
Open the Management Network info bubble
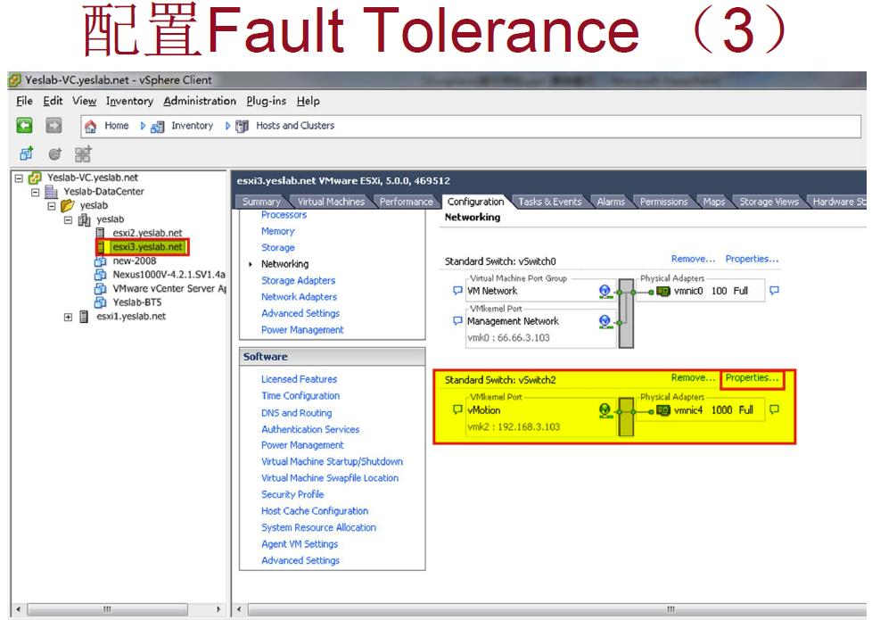[x=457, y=320]
